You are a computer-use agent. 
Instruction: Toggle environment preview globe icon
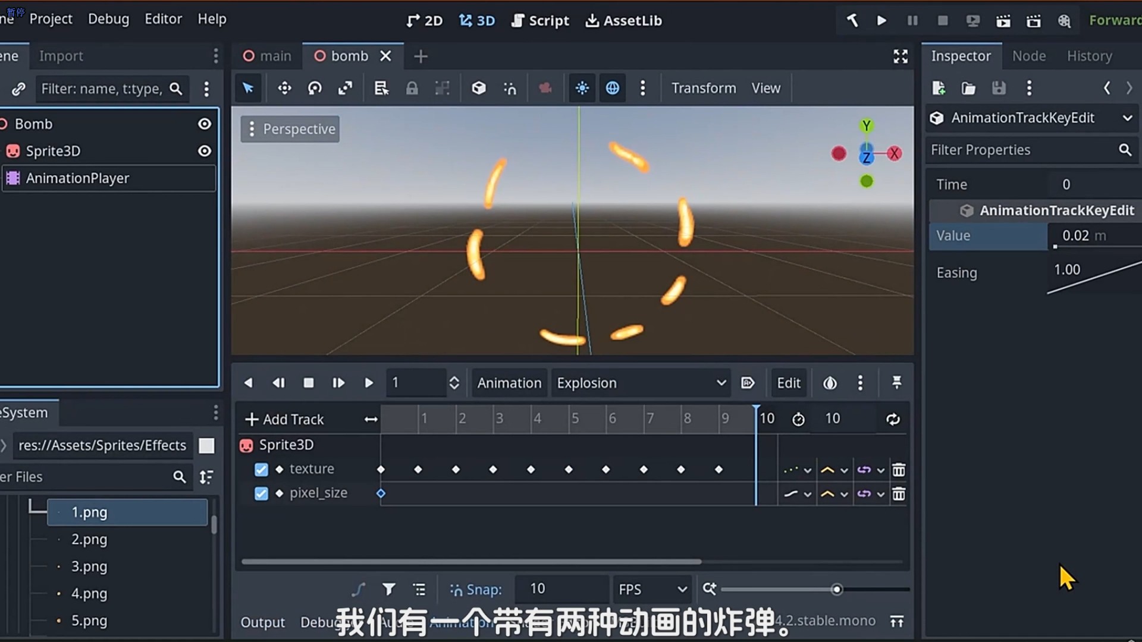coord(612,89)
